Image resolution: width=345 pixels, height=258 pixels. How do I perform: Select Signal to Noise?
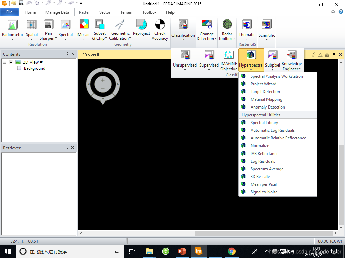tap(278, 192)
